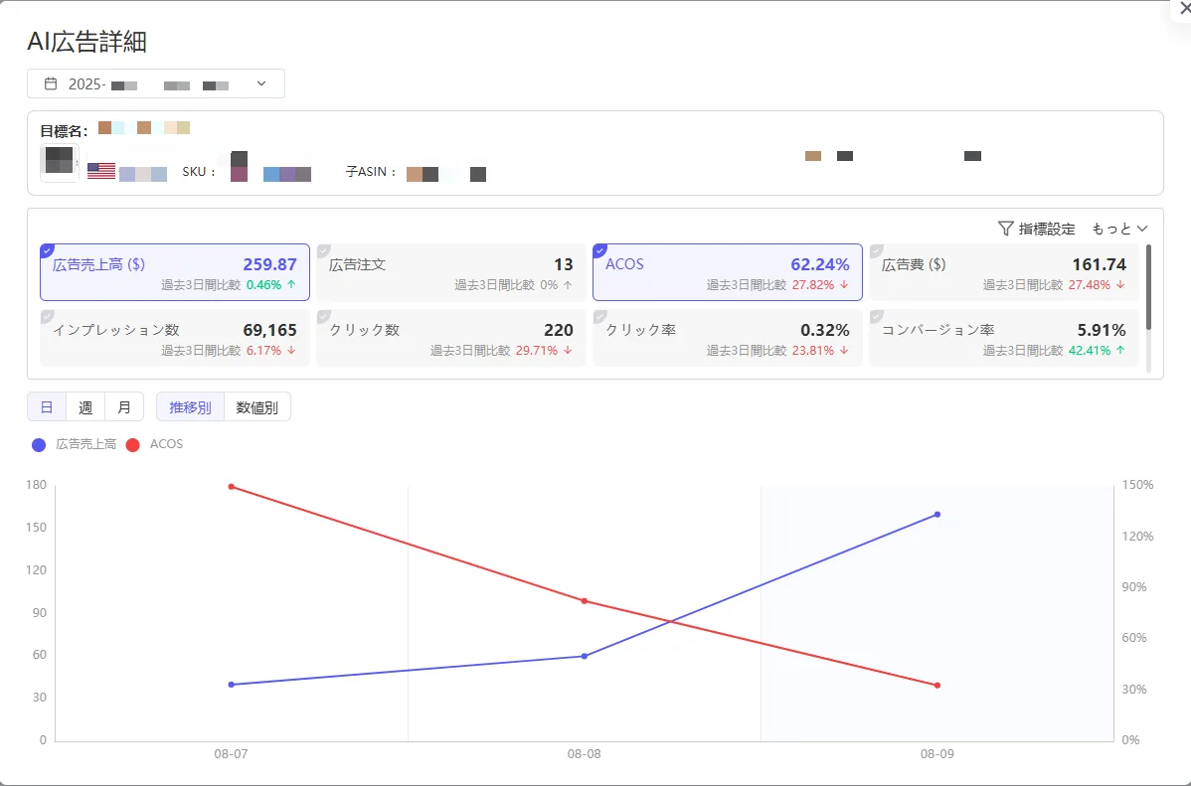Open the date range field starting 2025-
Viewport: 1191px width, 786px height.
point(156,83)
